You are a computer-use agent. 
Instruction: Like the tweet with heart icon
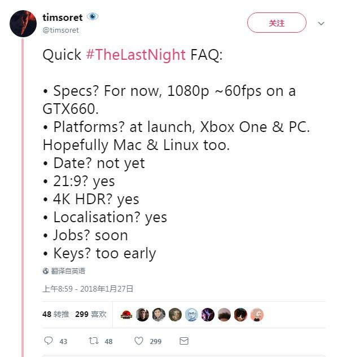[139, 341]
